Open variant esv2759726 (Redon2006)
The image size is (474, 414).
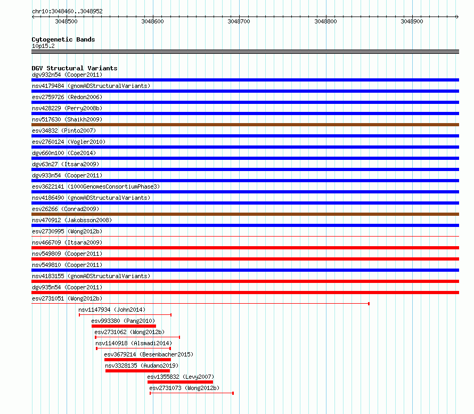tap(67, 97)
